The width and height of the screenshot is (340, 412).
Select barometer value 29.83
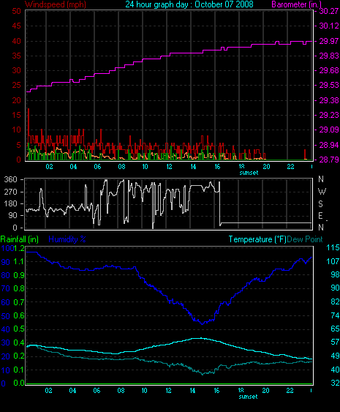329,56
